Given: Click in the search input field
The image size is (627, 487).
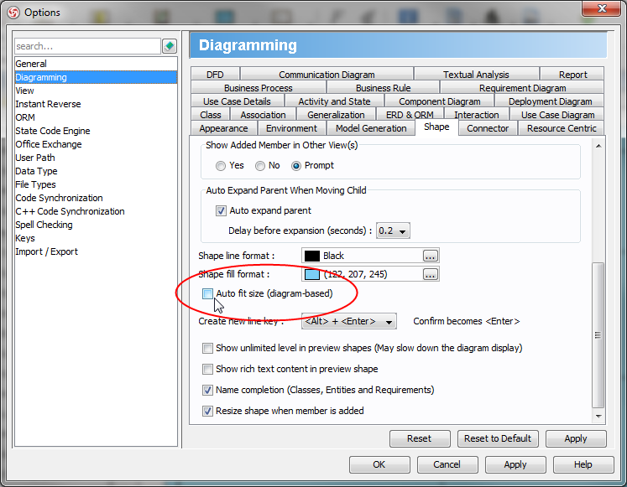Looking at the screenshot, I should (x=87, y=46).
